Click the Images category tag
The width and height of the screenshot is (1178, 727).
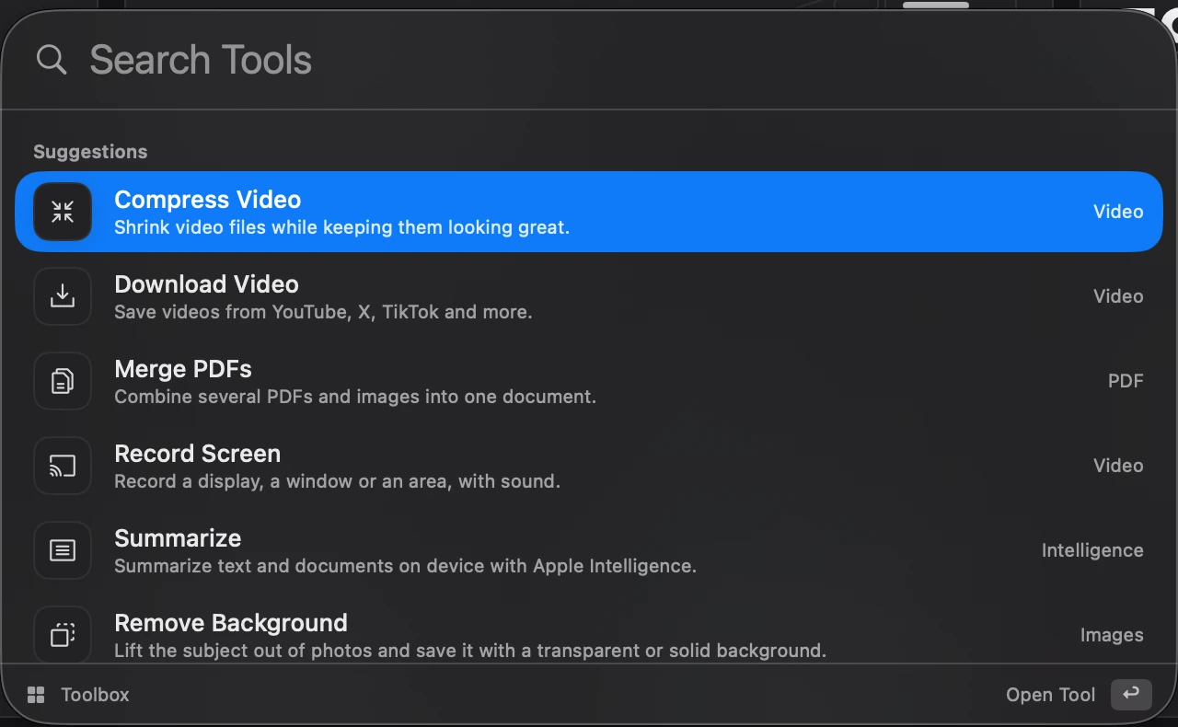1112,635
